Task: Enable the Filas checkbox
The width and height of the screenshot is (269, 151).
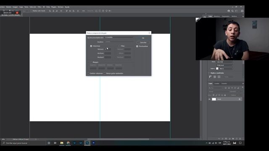Action: 119,46
